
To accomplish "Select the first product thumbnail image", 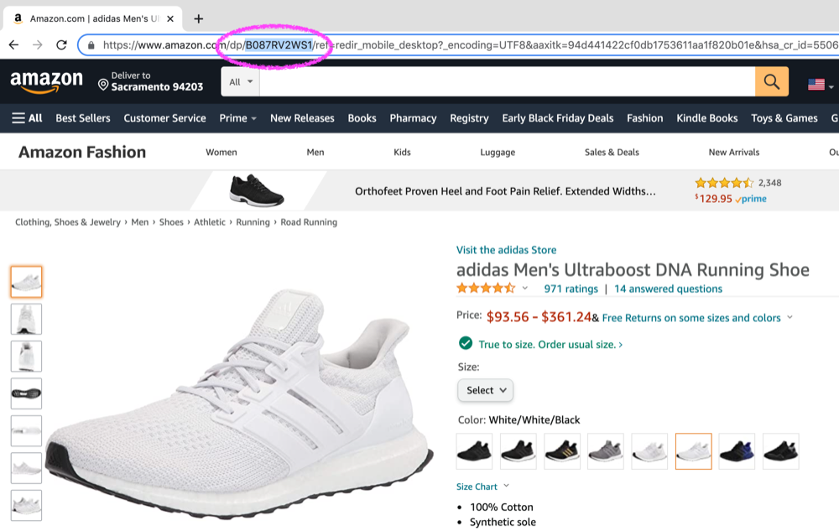I will tap(26, 282).
